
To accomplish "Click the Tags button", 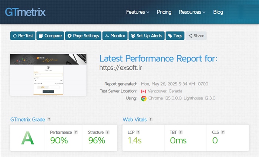I will pyautogui.click(x=175, y=36).
